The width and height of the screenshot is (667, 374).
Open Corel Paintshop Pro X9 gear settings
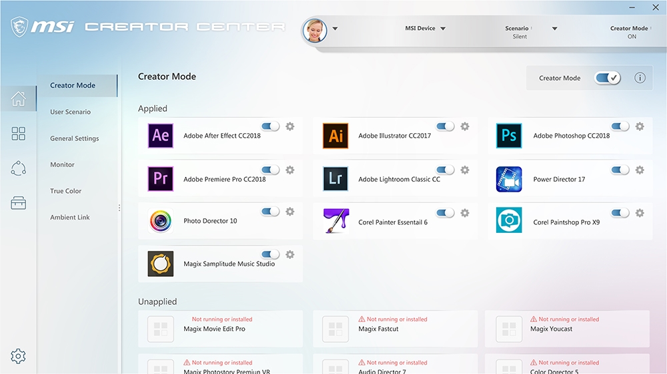(640, 213)
